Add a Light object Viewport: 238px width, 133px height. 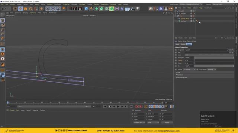[138, 8]
